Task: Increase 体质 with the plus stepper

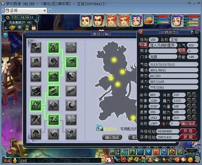Action: [189, 95]
